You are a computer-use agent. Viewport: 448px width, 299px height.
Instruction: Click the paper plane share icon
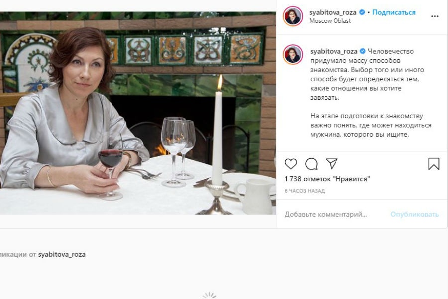coord(332,164)
